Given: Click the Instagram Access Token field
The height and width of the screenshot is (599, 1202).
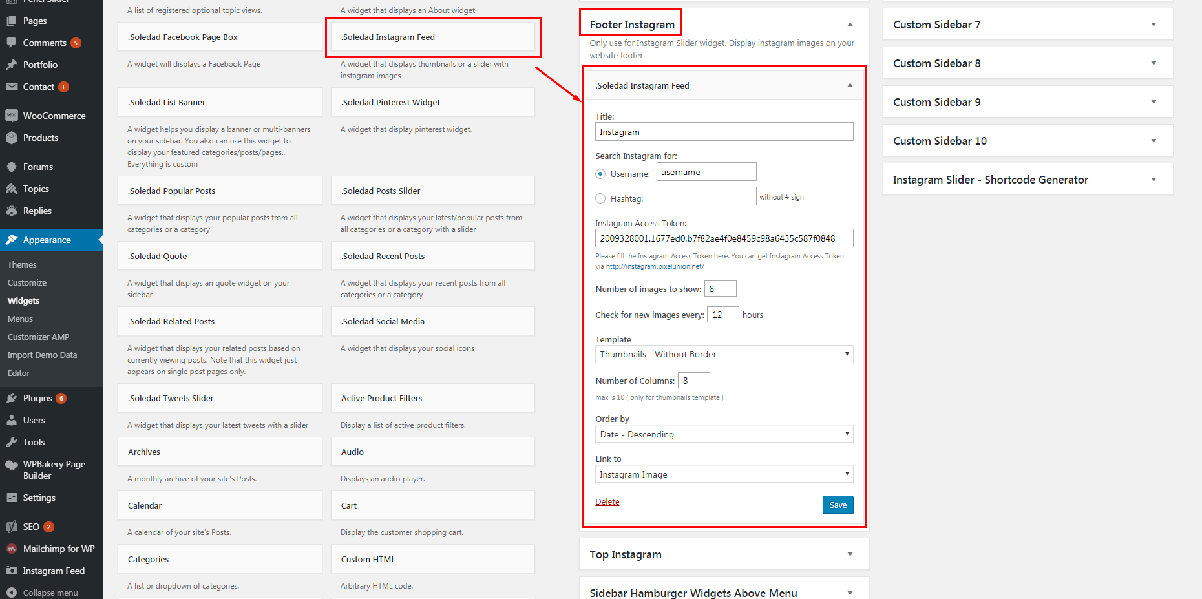Looking at the screenshot, I should [x=724, y=238].
